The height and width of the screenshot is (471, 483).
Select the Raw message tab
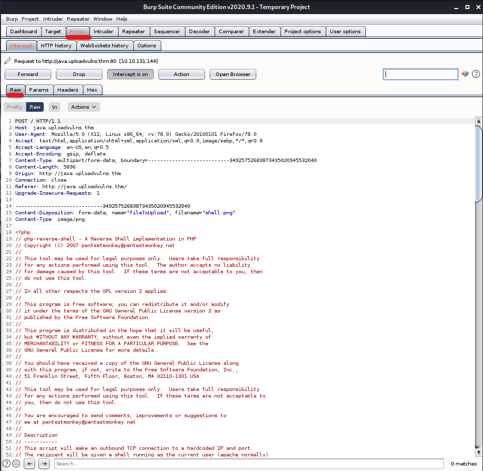(16, 90)
